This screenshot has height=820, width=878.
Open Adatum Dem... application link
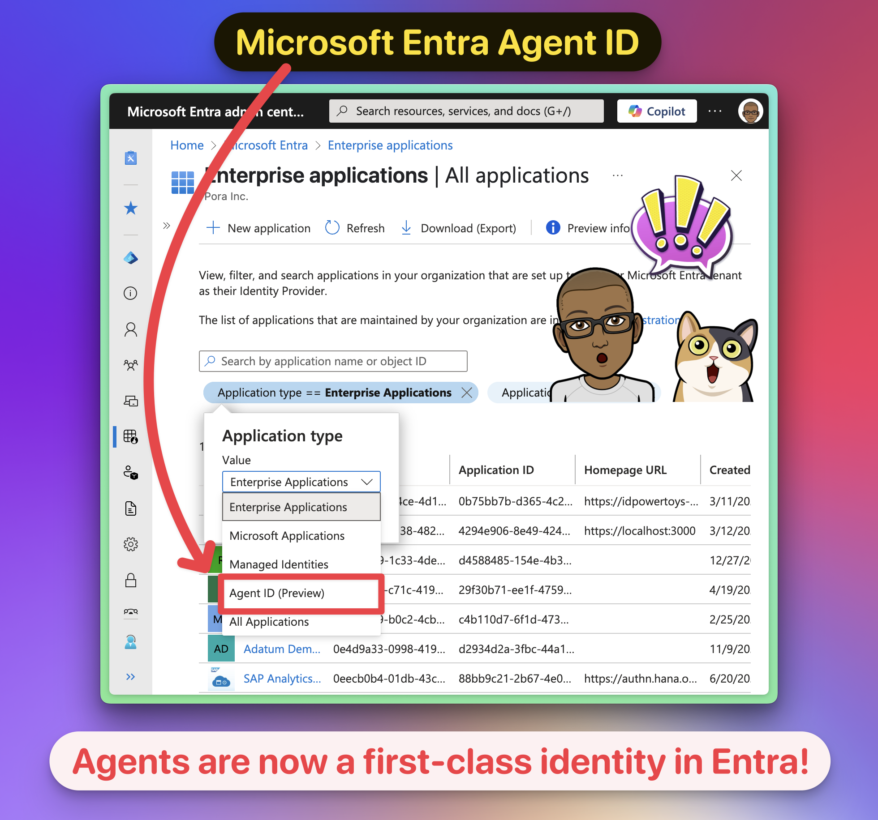(282, 649)
